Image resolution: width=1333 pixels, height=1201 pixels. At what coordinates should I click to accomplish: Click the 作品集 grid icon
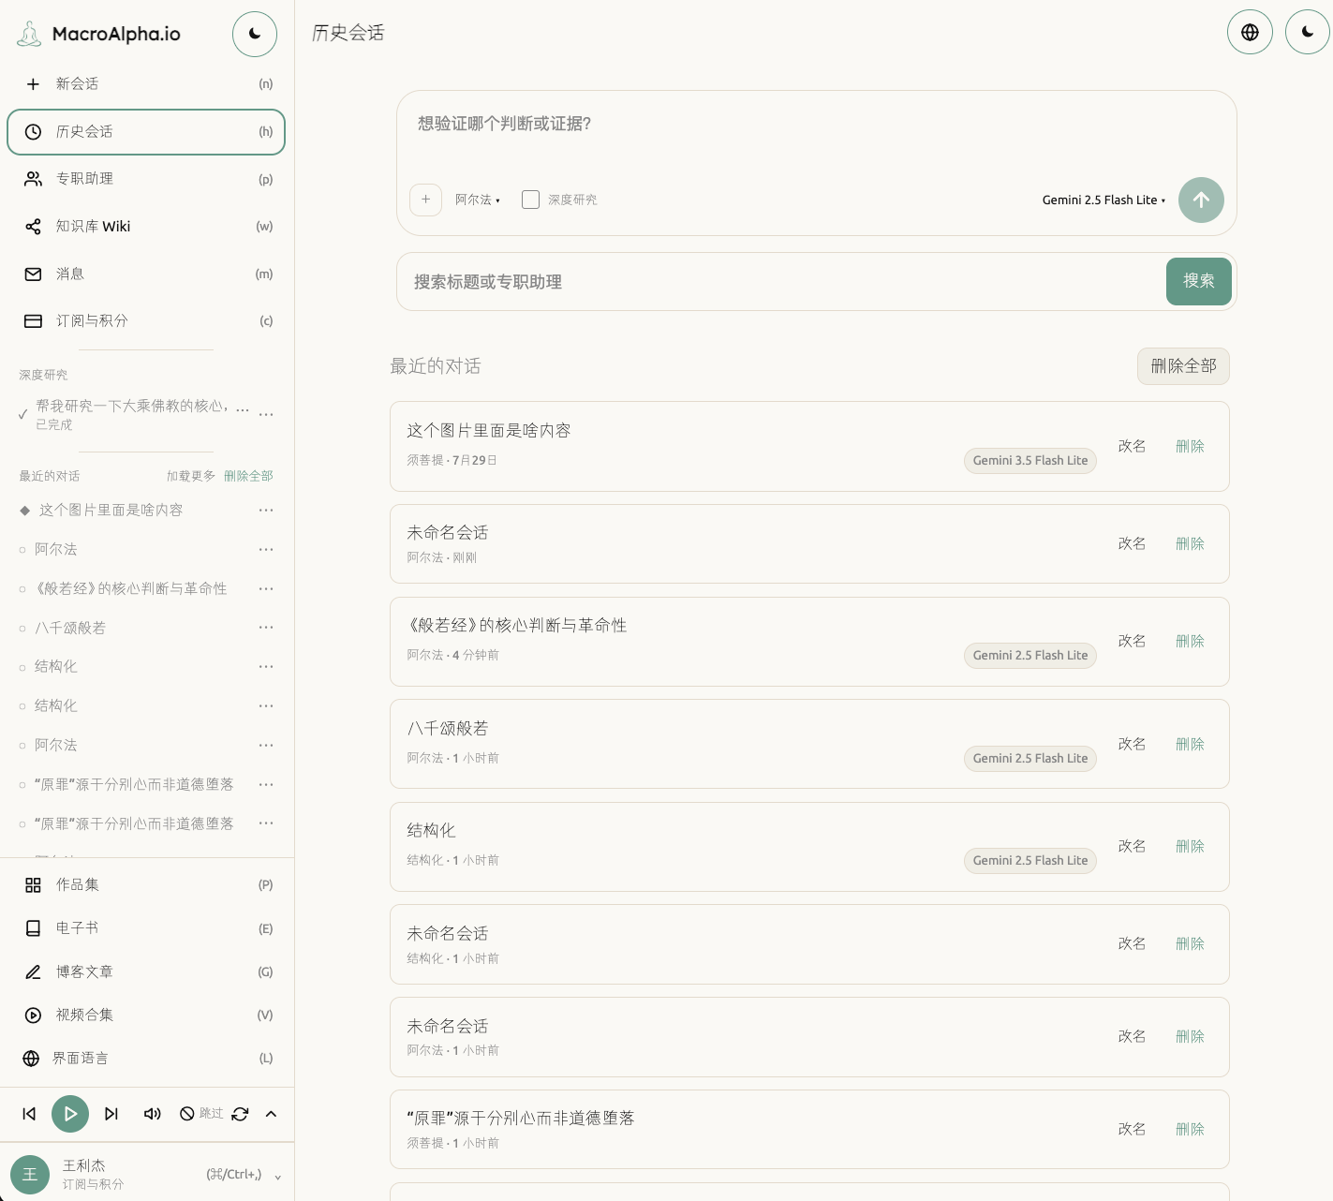point(33,885)
